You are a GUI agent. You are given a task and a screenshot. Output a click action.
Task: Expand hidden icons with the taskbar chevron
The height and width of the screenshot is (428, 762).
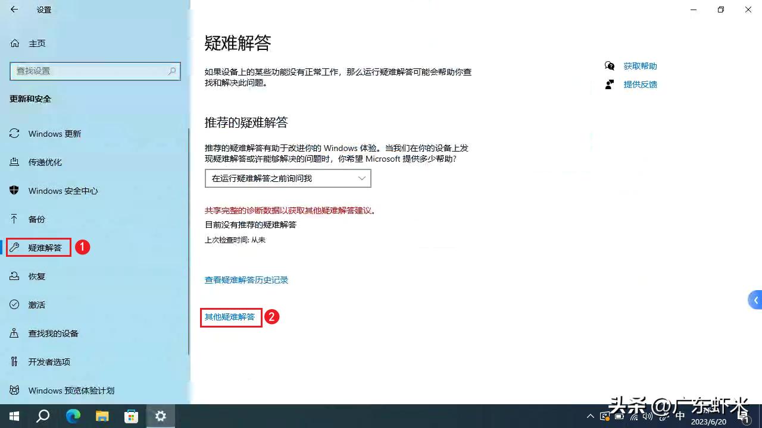coord(590,416)
